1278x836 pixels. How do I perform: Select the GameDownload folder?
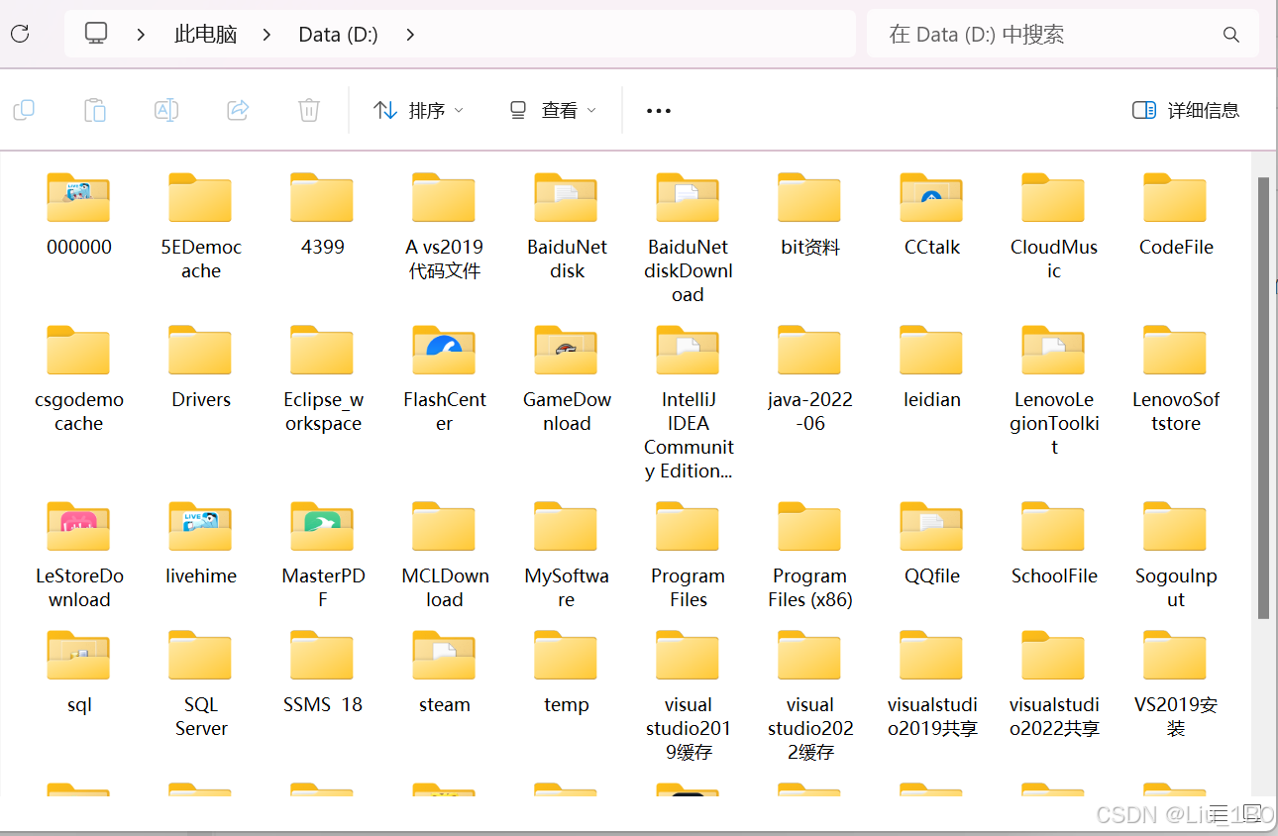[567, 378]
